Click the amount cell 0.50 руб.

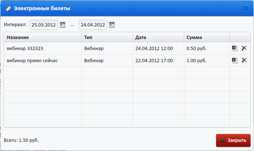[207, 48]
